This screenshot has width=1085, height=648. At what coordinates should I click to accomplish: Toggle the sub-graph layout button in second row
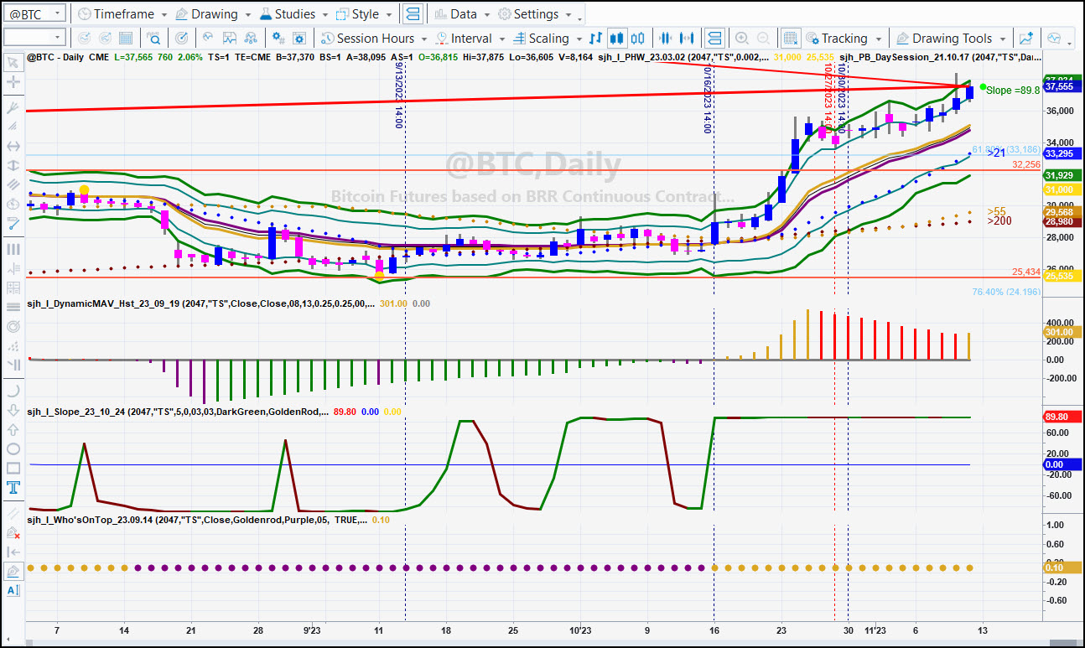714,39
